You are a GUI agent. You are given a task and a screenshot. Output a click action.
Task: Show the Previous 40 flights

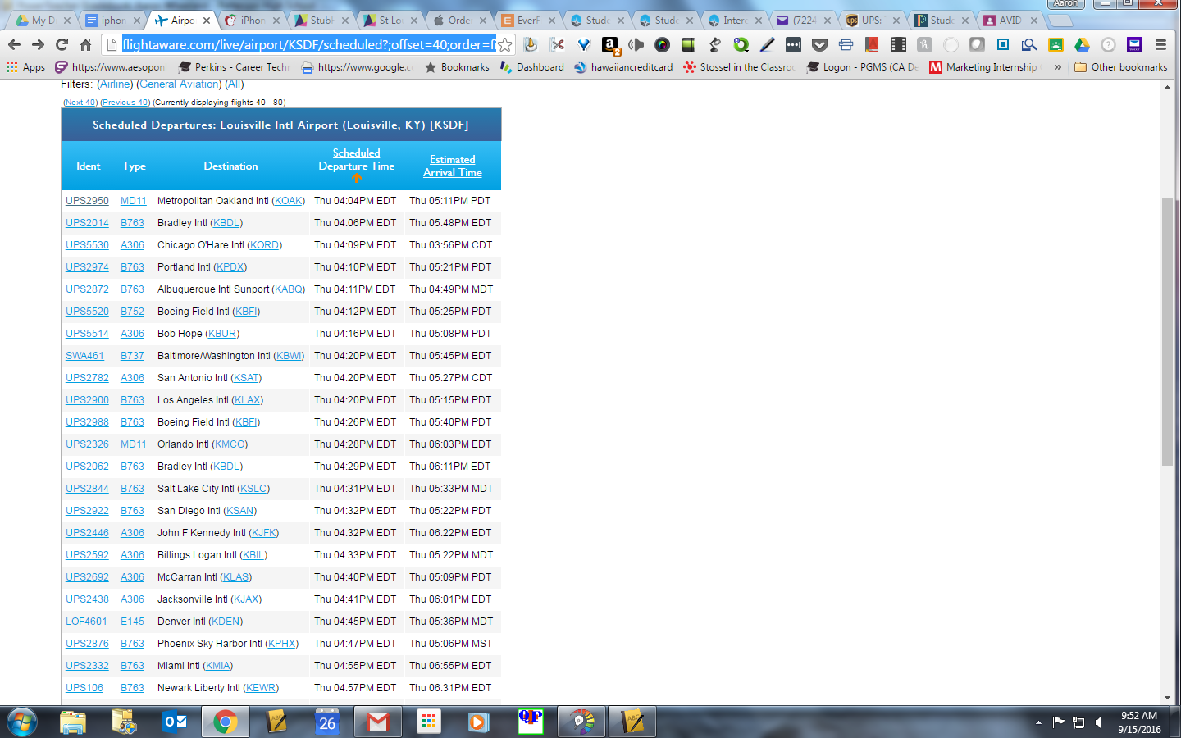125,102
